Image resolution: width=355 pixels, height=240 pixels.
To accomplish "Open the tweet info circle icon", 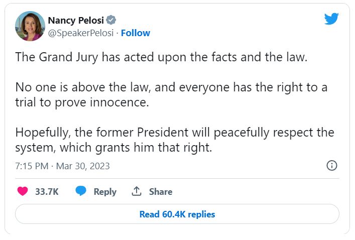I will [x=331, y=166].
